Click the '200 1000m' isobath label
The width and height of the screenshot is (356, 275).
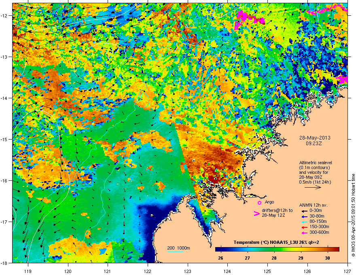[x=178, y=248]
